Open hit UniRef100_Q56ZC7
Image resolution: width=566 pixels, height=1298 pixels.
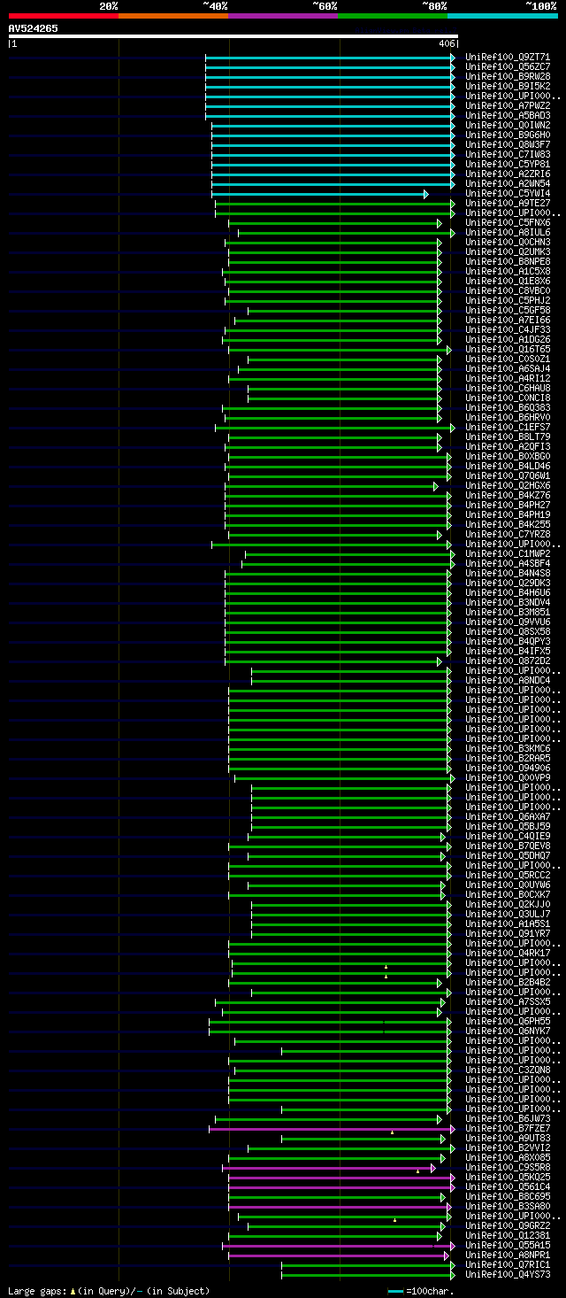pyautogui.click(x=508, y=67)
